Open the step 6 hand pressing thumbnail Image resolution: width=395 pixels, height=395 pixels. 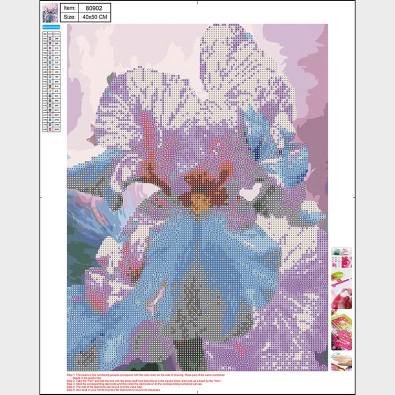(341, 362)
